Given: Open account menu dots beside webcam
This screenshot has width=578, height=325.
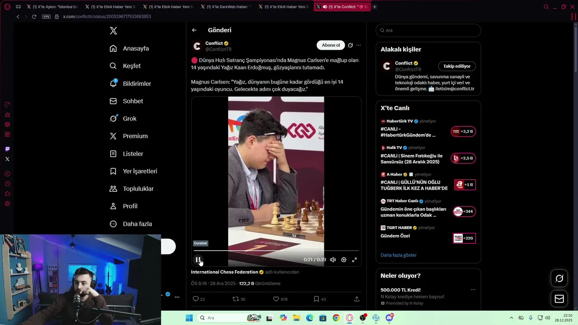Looking at the screenshot, I should coord(177,297).
